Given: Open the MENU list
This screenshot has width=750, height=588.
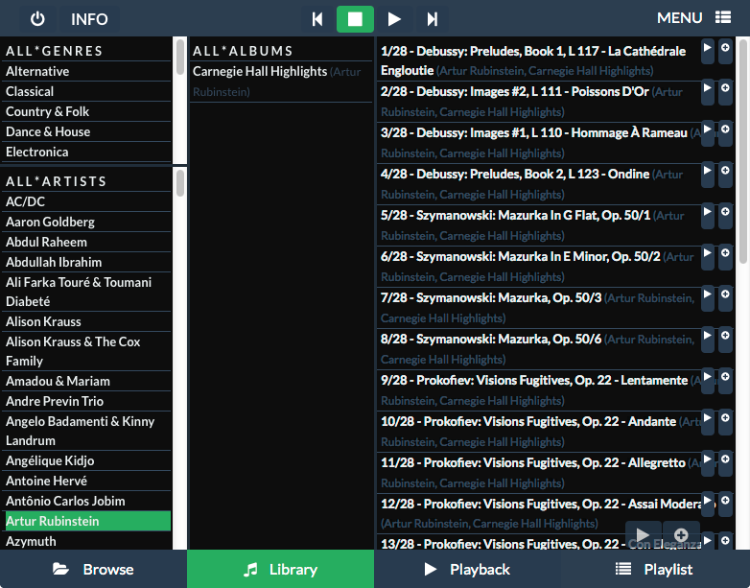Looking at the screenshot, I should tap(693, 18).
